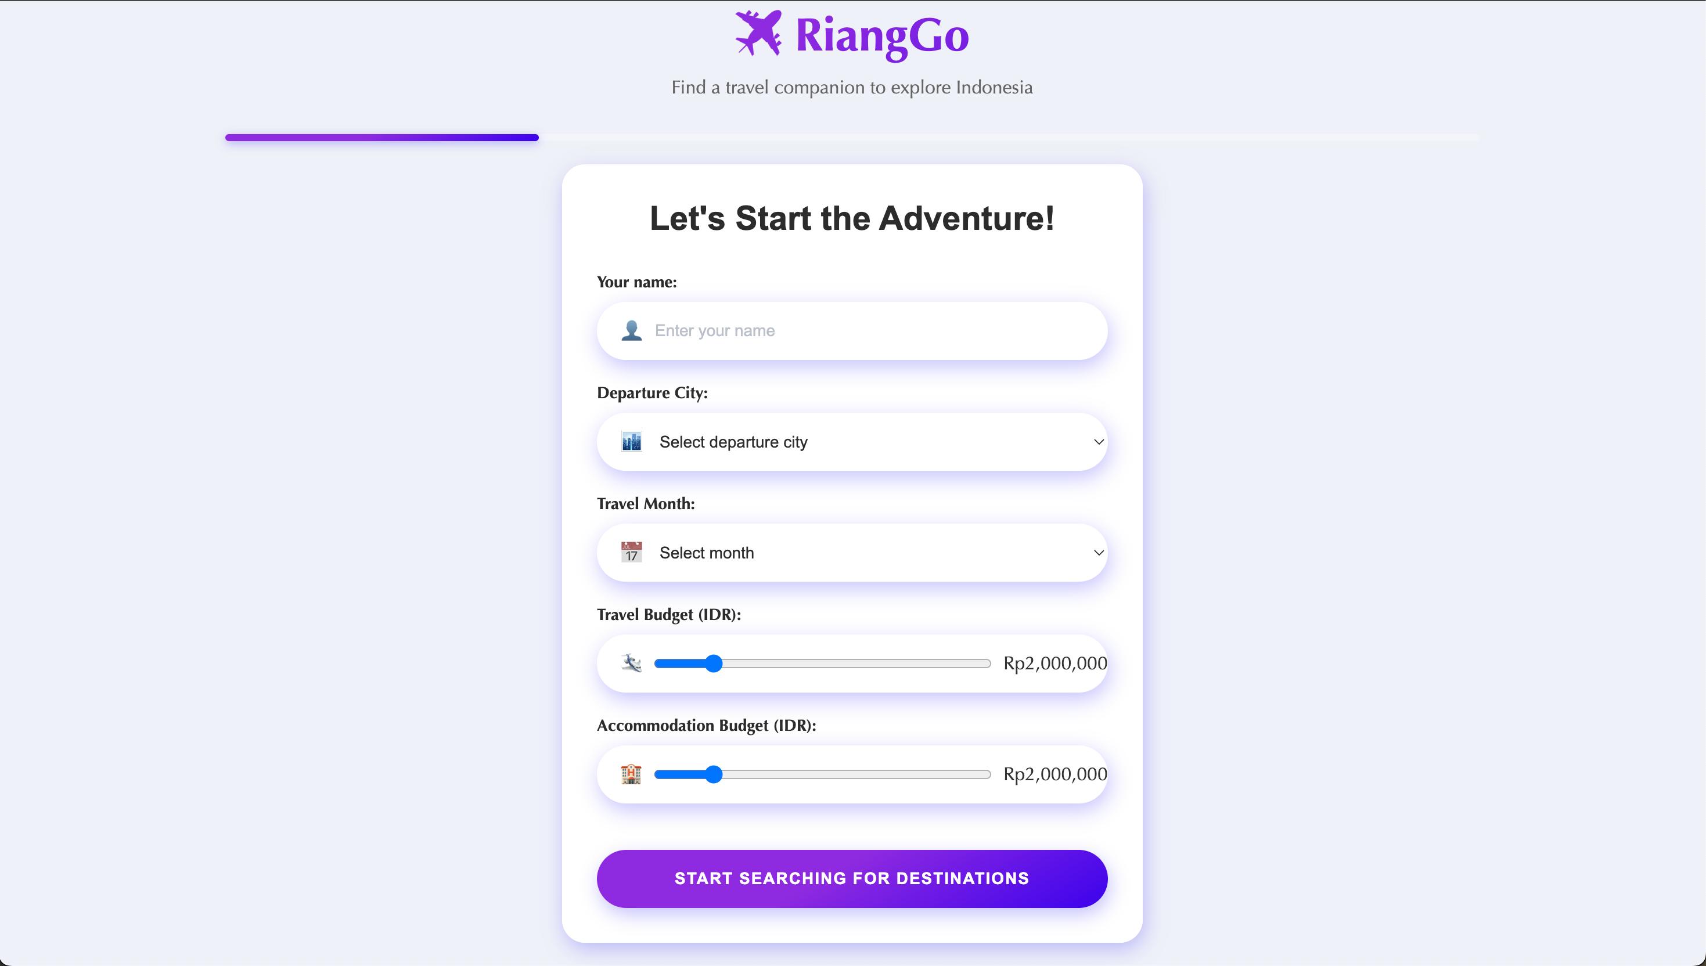This screenshot has height=966, width=1706.
Task: Click the Travel Budget slider handle
Action: [x=713, y=664]
